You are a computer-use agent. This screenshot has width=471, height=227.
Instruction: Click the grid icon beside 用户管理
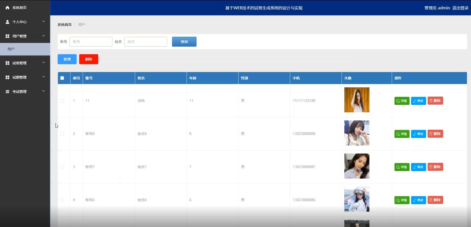[7, 36]
